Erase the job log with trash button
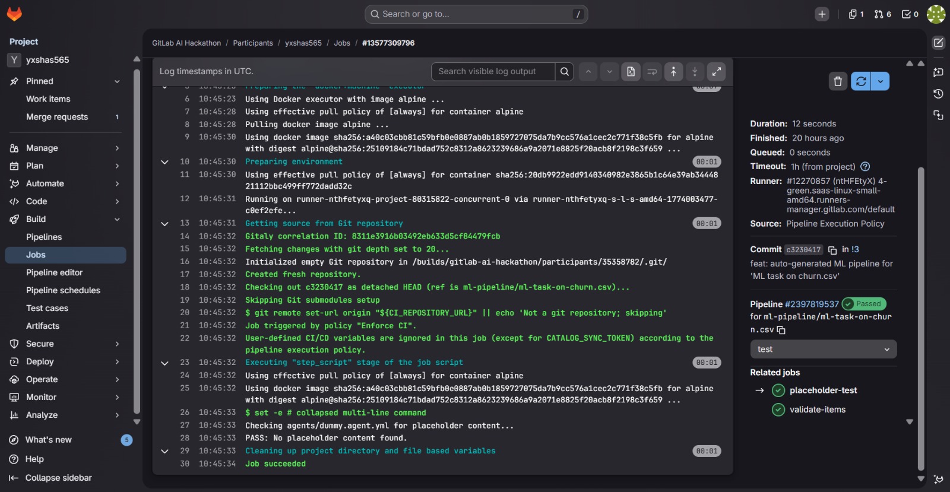Screen dimensions: 950x492 pyautogui.click(x=838, y=81)
